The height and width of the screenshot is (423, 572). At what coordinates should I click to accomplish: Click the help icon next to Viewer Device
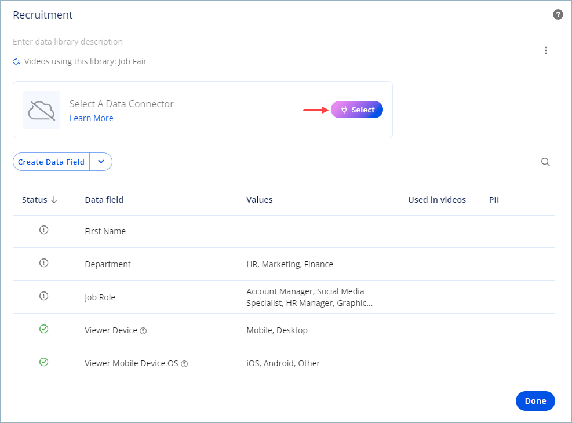pyautogui.click(x=143, y=331)
